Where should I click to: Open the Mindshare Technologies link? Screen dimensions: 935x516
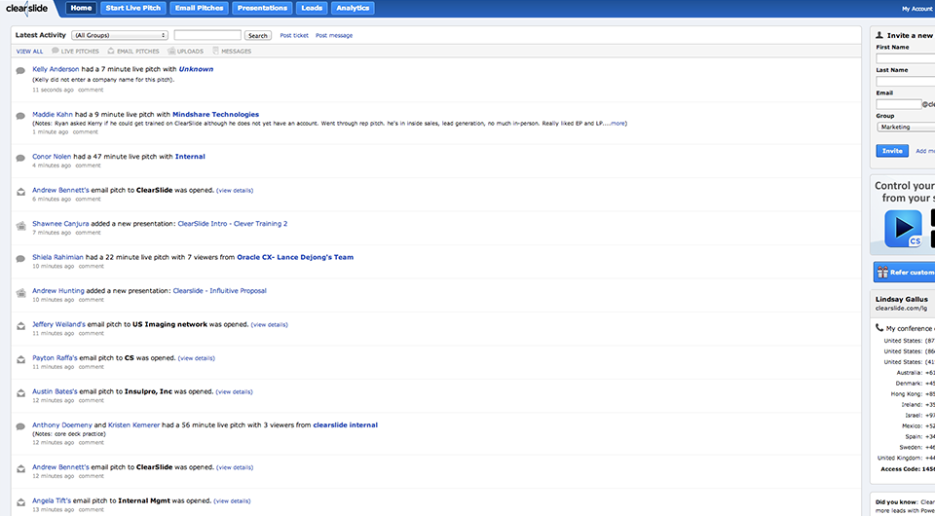[x=216, y=115]
